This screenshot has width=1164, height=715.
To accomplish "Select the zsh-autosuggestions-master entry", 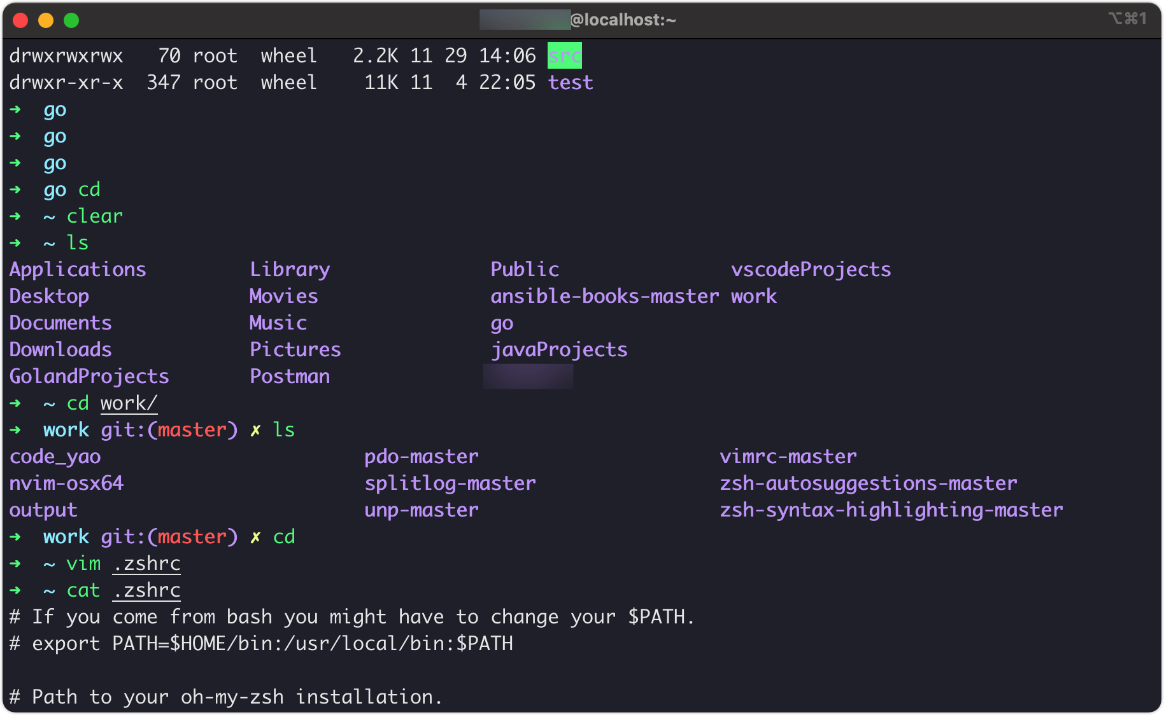I will point(867,483).
